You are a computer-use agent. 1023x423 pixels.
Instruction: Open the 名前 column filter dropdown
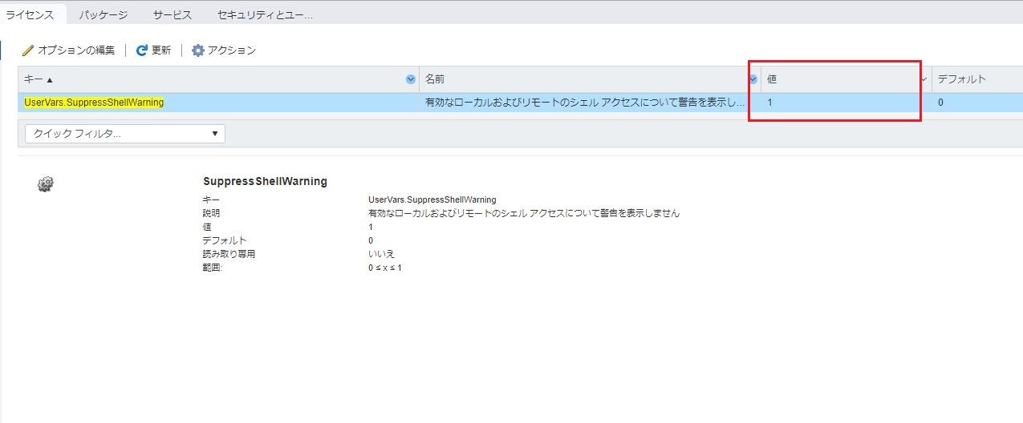click(x=753, y=79)
